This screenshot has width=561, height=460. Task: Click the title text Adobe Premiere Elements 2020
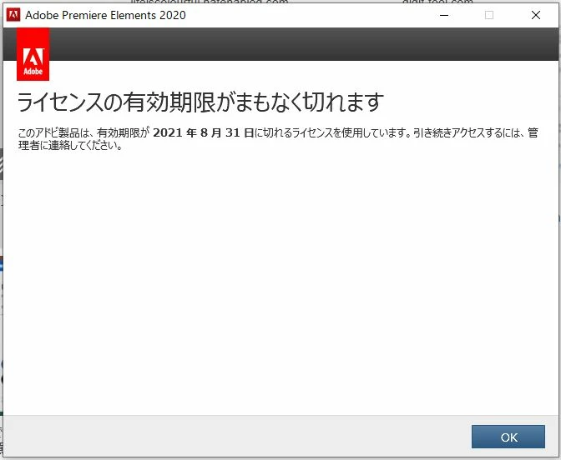105,15
